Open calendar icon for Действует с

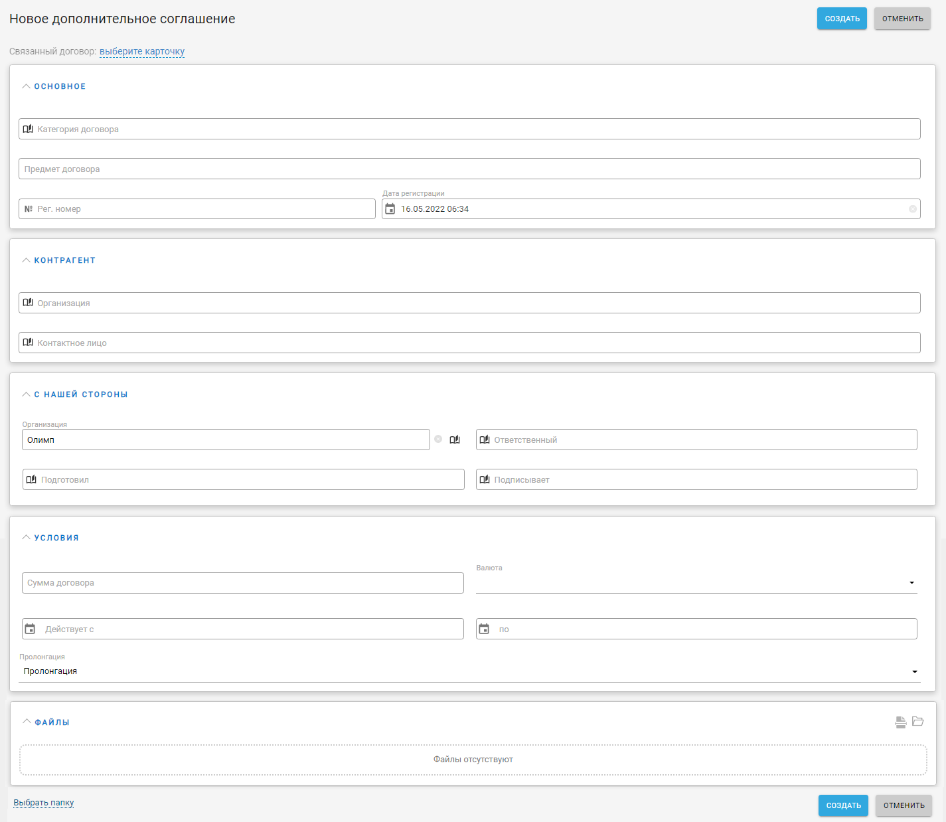pos(30,629)
